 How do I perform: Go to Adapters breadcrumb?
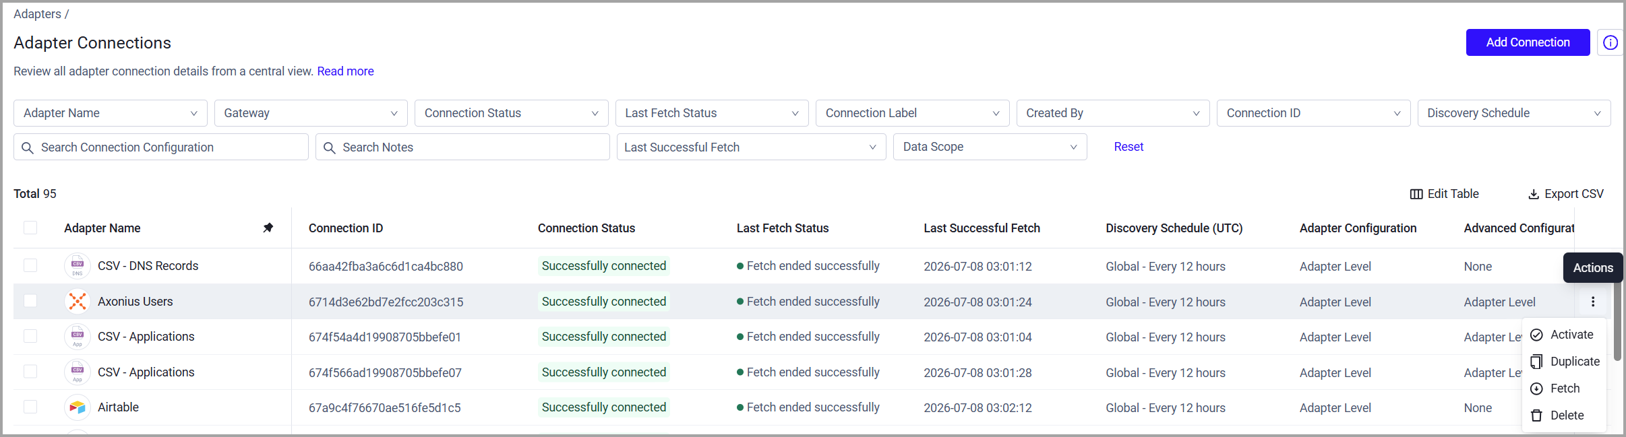(37, 14)
